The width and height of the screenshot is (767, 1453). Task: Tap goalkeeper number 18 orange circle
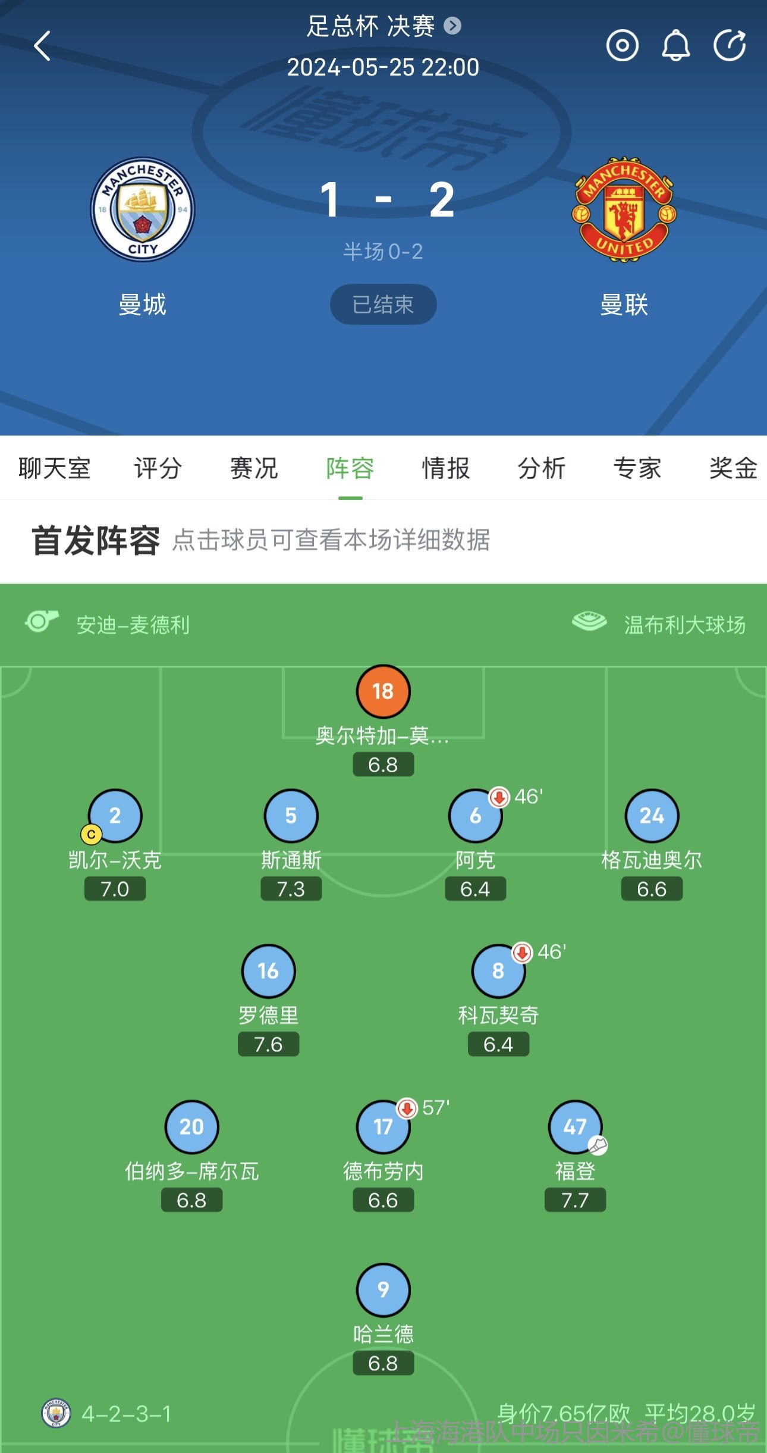(383, 691)
